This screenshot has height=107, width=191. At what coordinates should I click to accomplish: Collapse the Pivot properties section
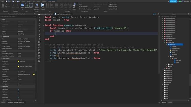click(x=1, y=51)
